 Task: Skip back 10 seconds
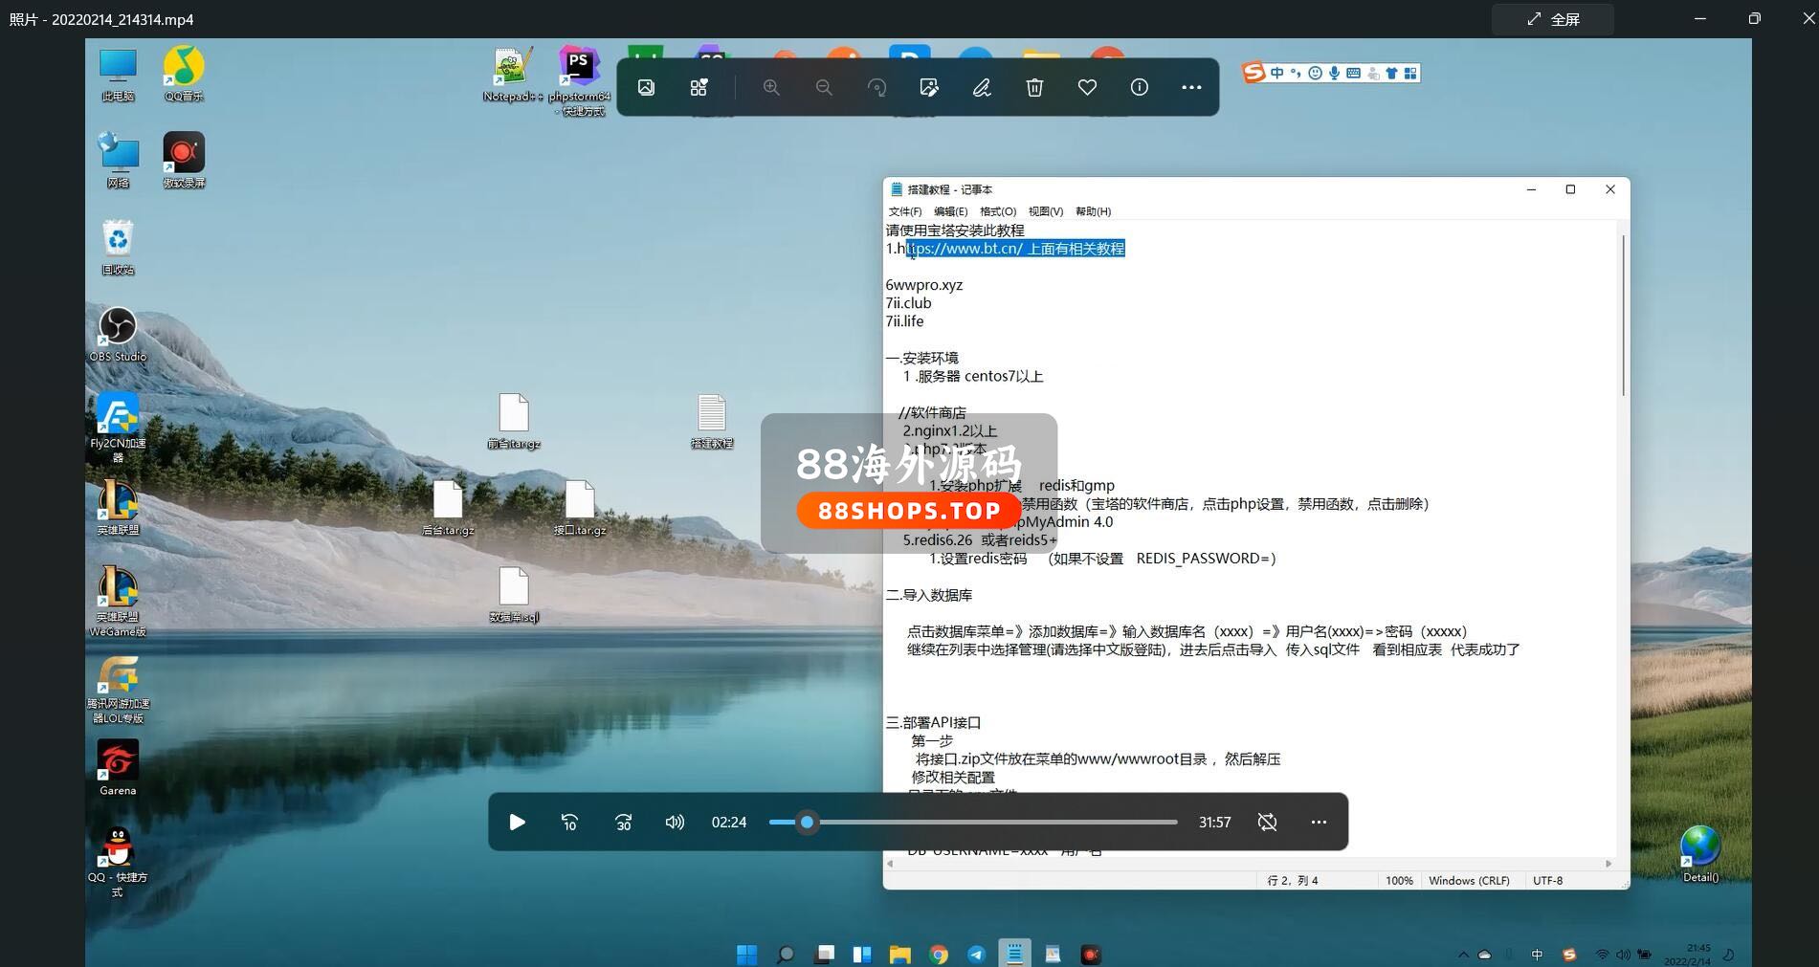[569, 822]
